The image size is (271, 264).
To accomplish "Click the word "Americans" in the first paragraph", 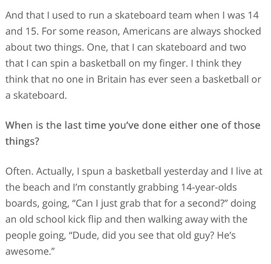I will 147,31.
